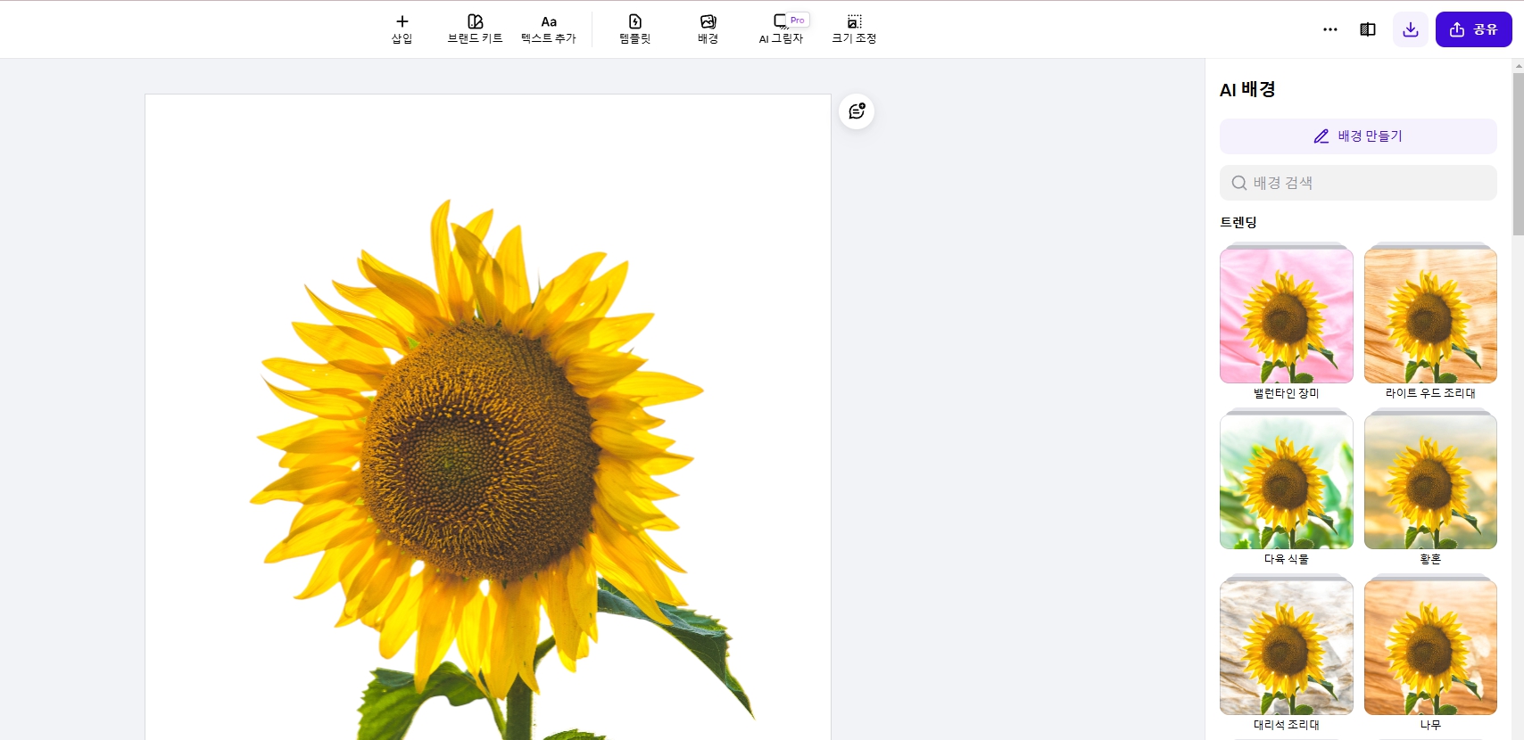Click the panel vertical scrollbar

point(1518,154)
